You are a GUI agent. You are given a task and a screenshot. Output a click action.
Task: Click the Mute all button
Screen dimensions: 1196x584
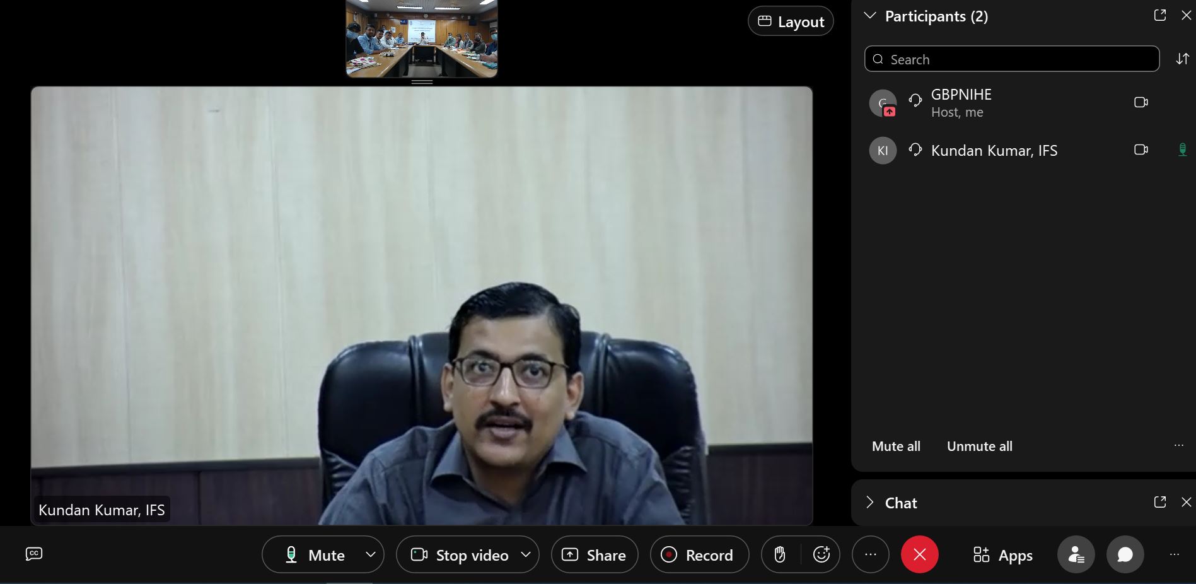(896, 446)
